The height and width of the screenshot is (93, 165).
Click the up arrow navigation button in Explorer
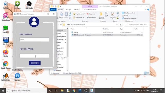click(x=61, y=25)
